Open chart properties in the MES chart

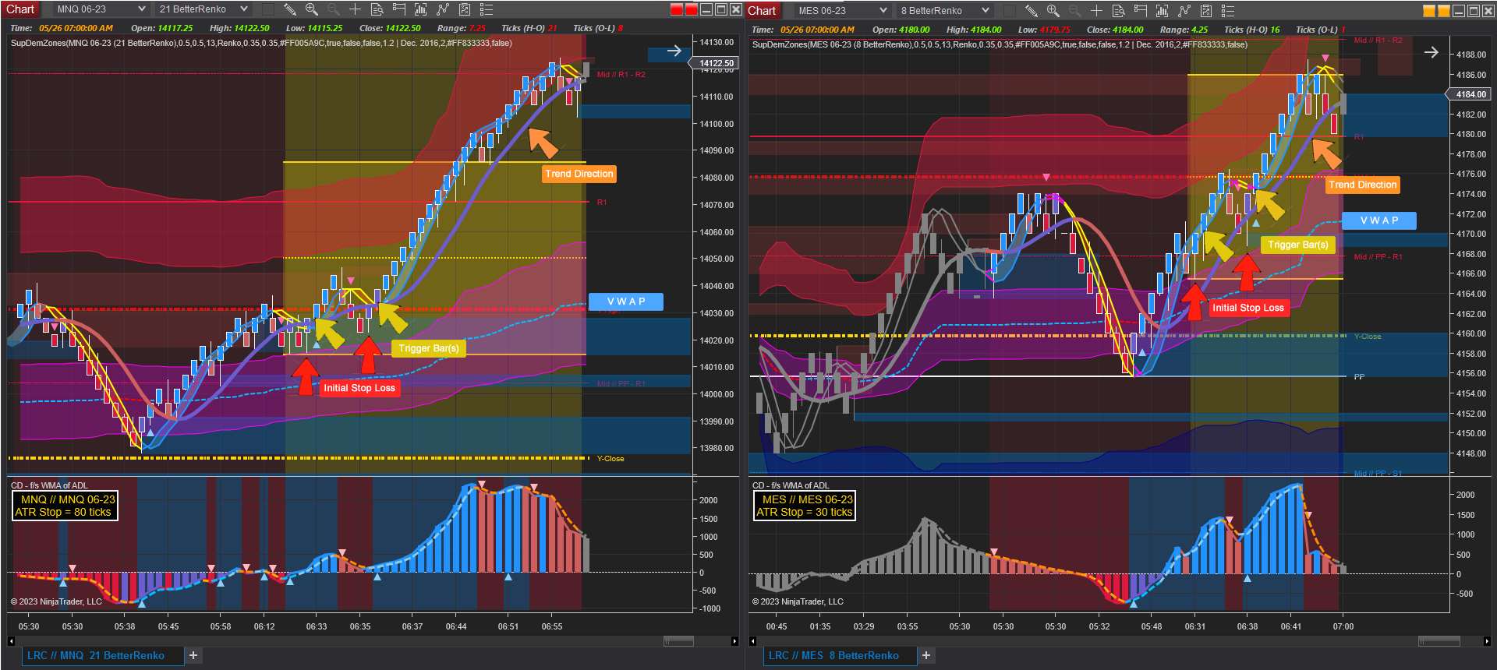(x=1228, y=11)
